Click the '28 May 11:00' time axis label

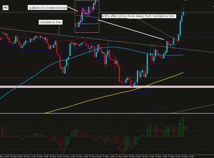coord(148,157)
